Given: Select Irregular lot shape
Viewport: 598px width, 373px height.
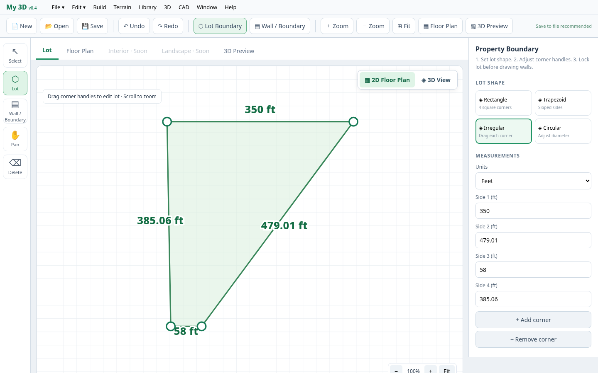Looking at the screenshot, I should point(503,131).
